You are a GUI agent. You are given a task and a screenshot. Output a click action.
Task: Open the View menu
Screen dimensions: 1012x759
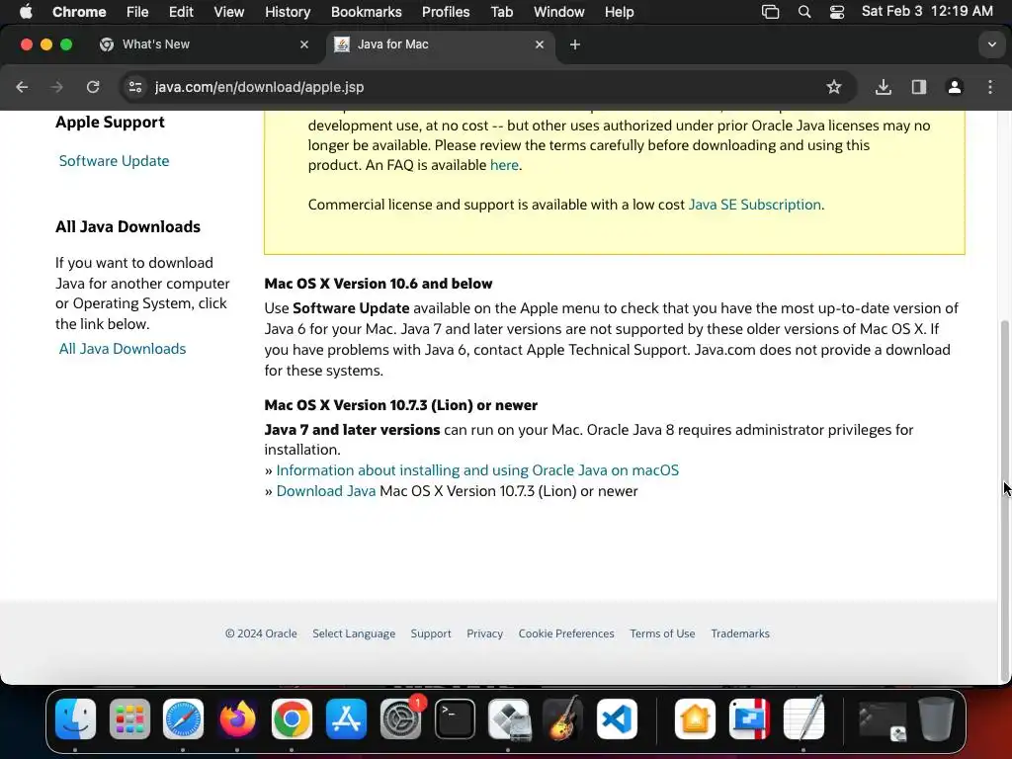(x=228, y=12)
